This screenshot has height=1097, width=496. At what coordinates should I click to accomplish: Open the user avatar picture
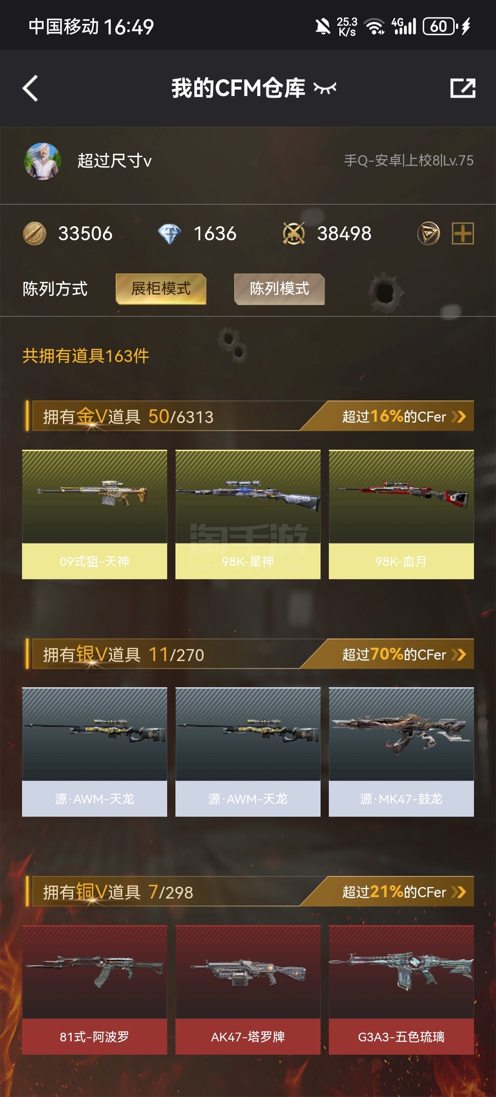click(x=42, y=161)
